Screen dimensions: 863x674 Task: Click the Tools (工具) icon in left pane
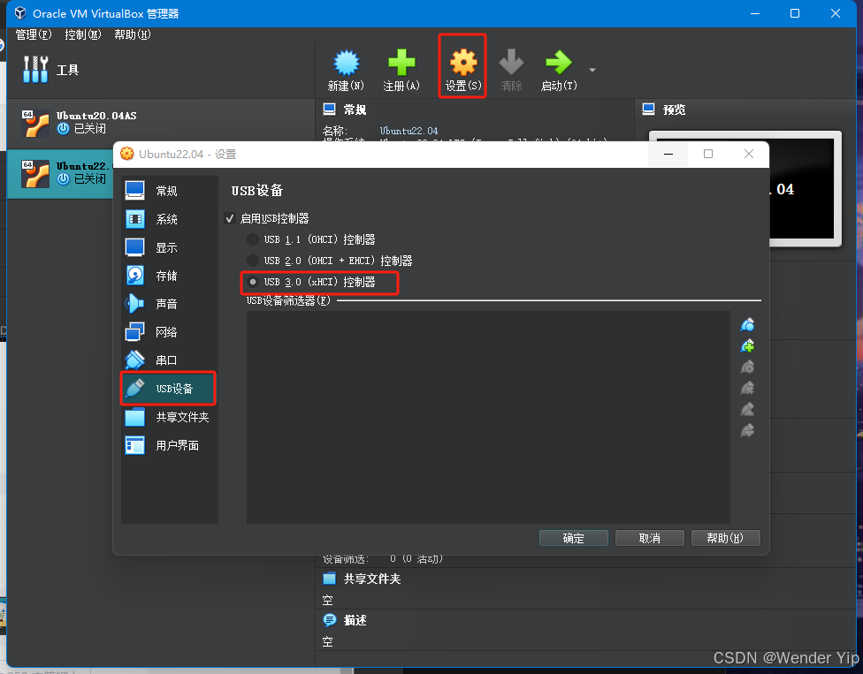pyautogui.click(x=35, y=69)
